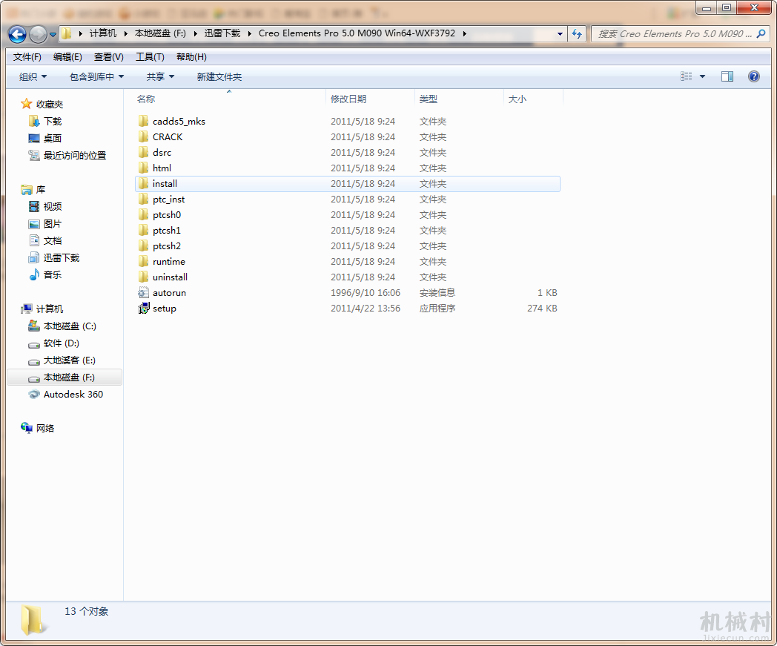Screen dimensions: 777x646
Task: Select the CRACK folder icon
Action: pyautogui.click(x=143, y=136)
